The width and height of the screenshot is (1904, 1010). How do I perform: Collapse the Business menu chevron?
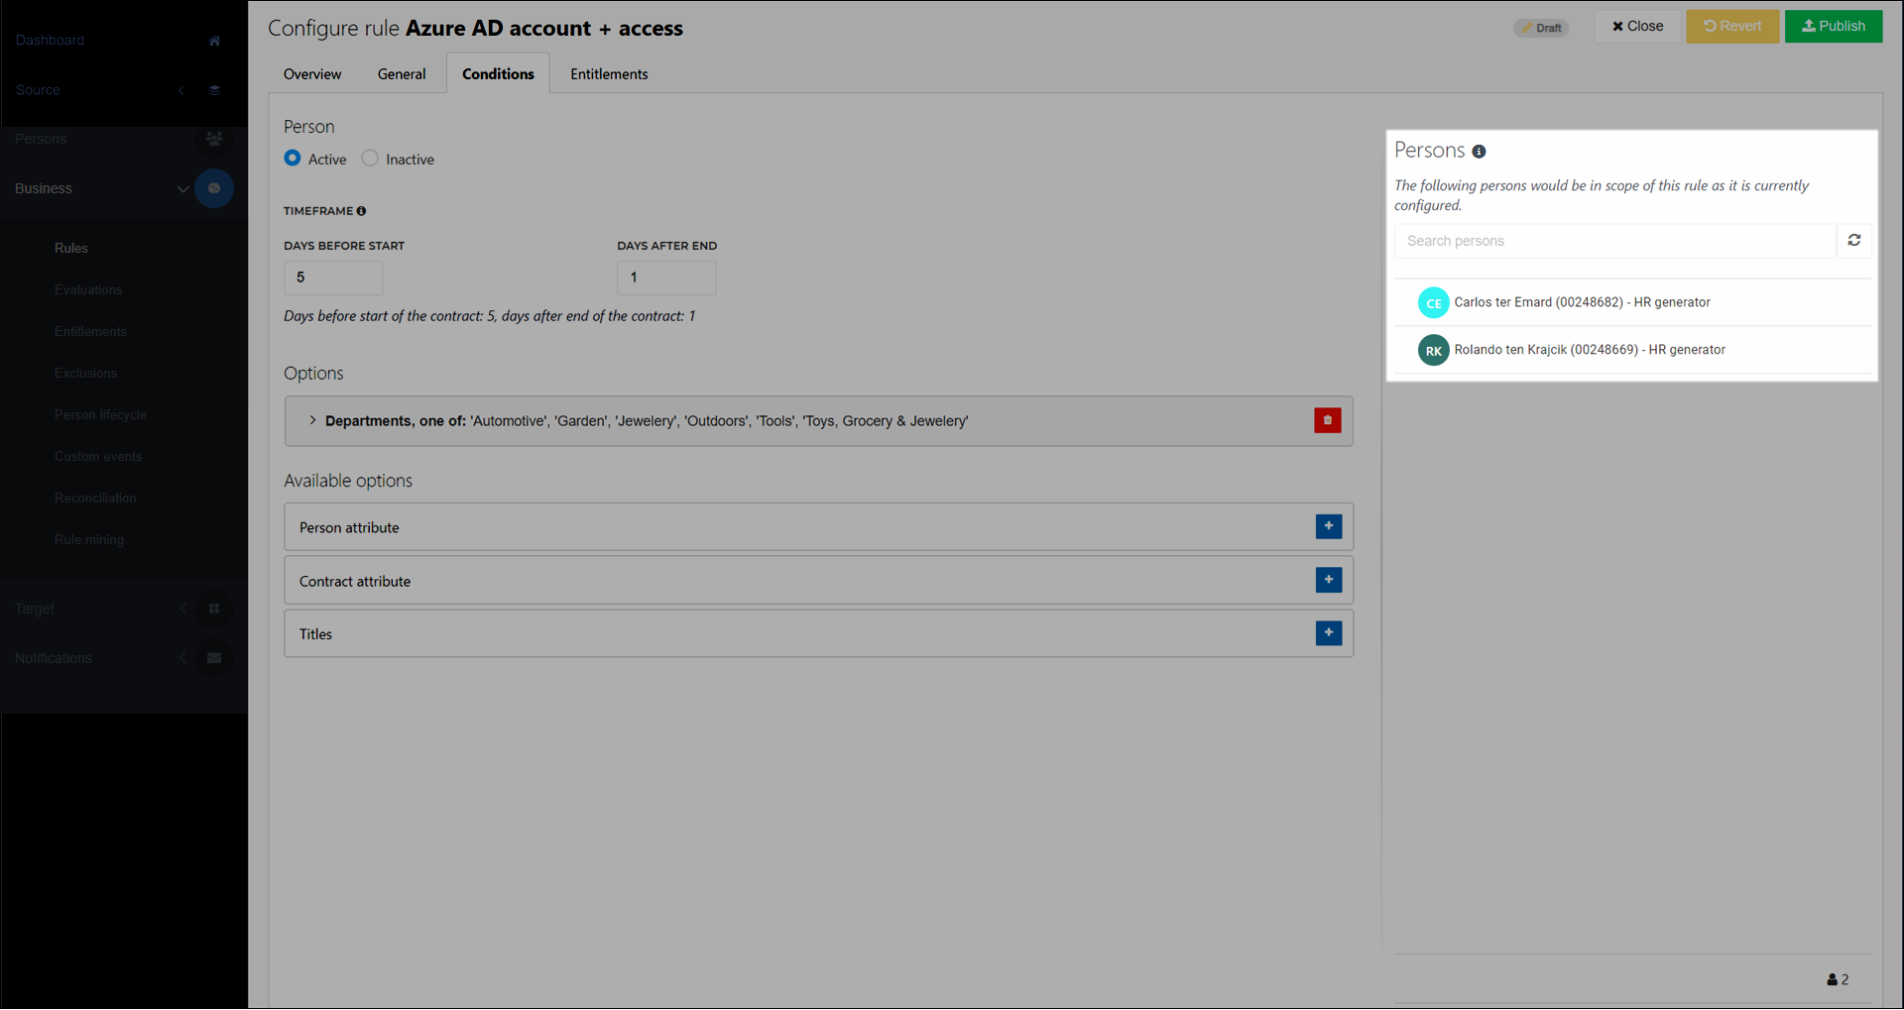182,188
